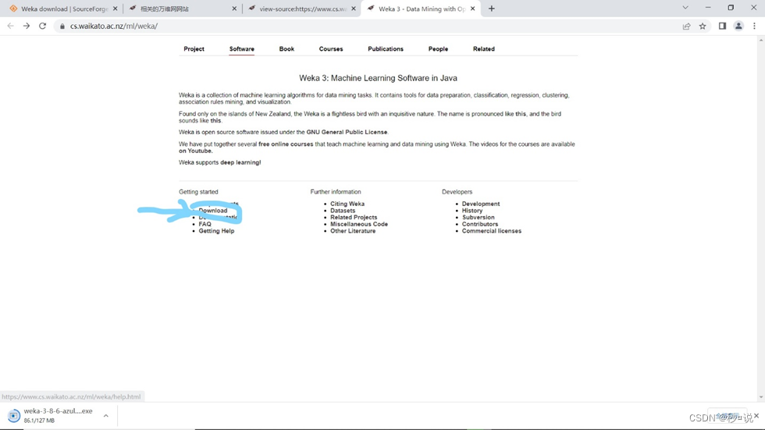Go back with the browser back arrow
The width and height of the screenshot is (765, 430).
pos(10,26)
